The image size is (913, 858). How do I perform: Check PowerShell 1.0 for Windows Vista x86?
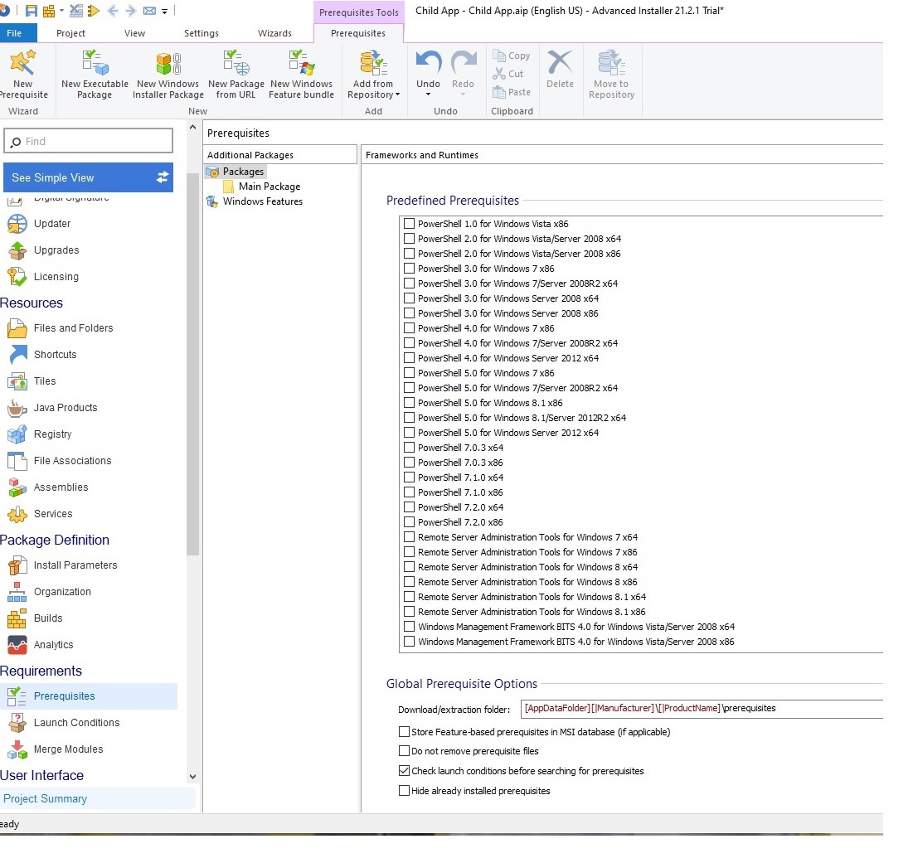(x=410, y=224)
